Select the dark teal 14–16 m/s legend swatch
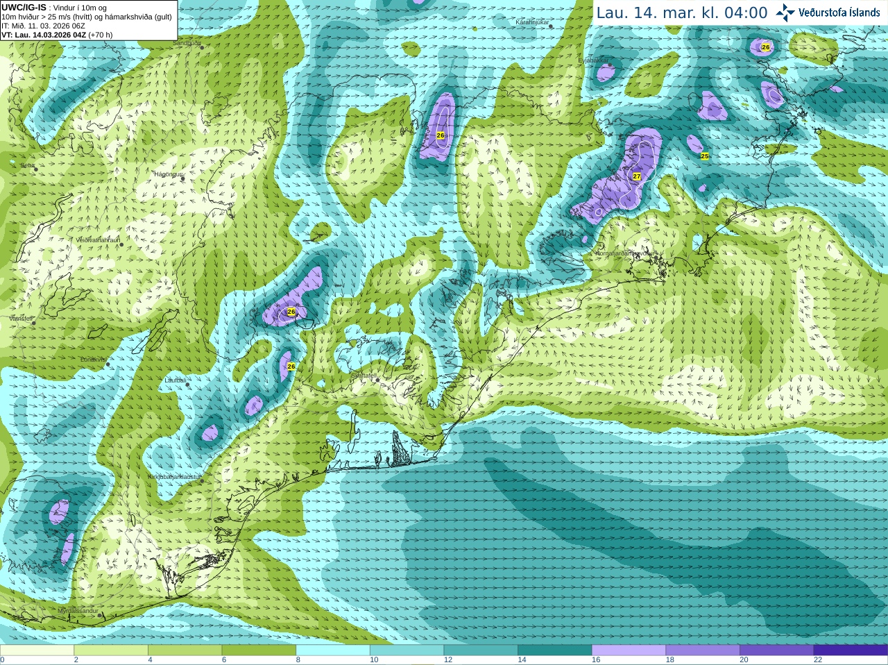 coord(555,650)
